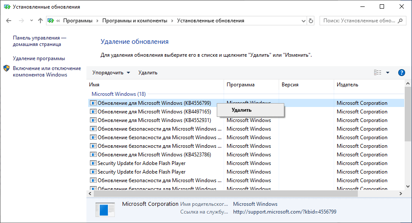412x223 pixels.
Task: Select the update KB4552931 row
Action: click(246, 120)
